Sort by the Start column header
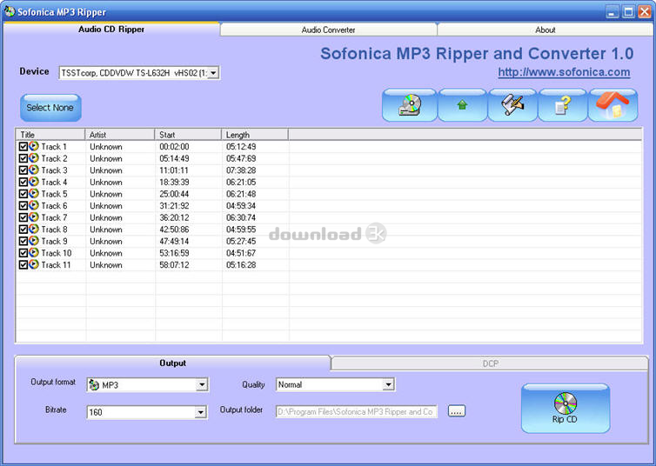656x466 pixels. pos(188,135)
